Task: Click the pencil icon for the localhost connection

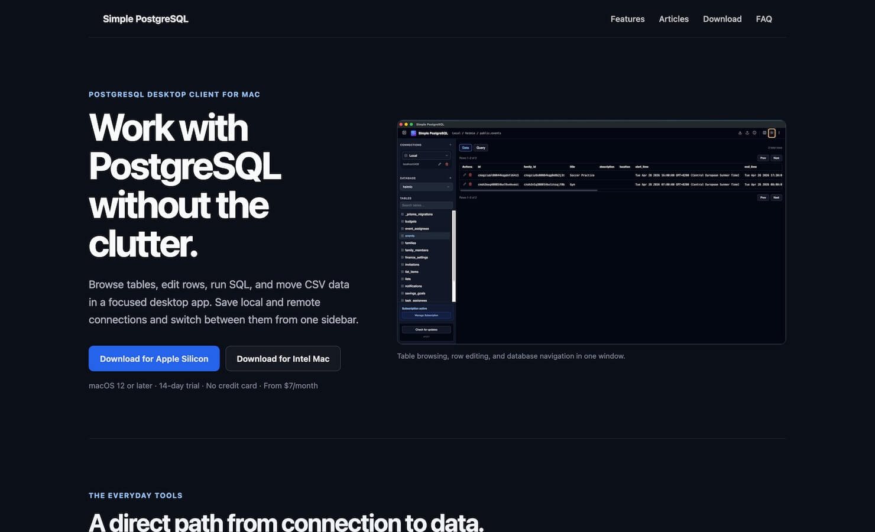Action: click(x=439, y=164)
